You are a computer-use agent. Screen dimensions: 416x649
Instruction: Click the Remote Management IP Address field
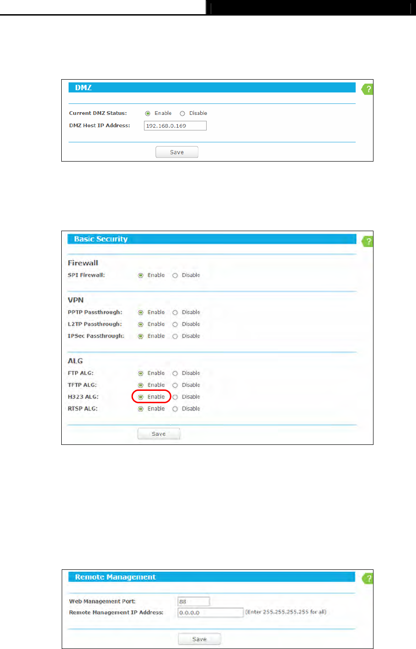[x=210, y=613]
